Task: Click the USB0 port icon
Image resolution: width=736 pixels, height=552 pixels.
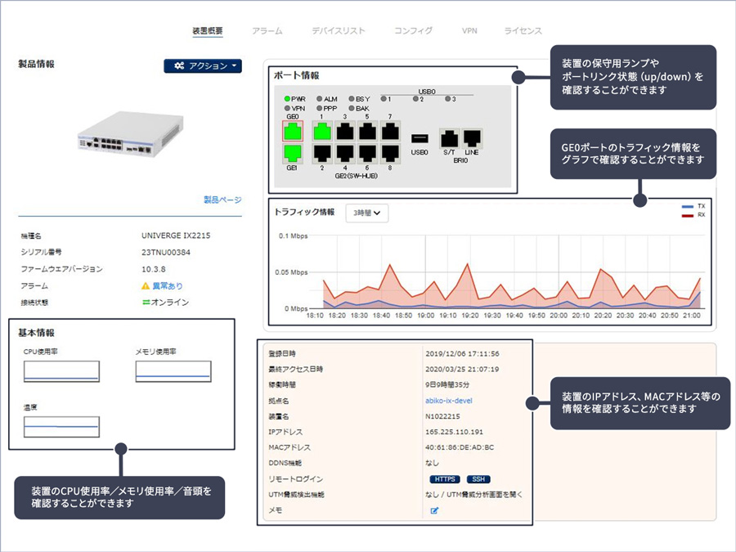Action: pos(420,138)
